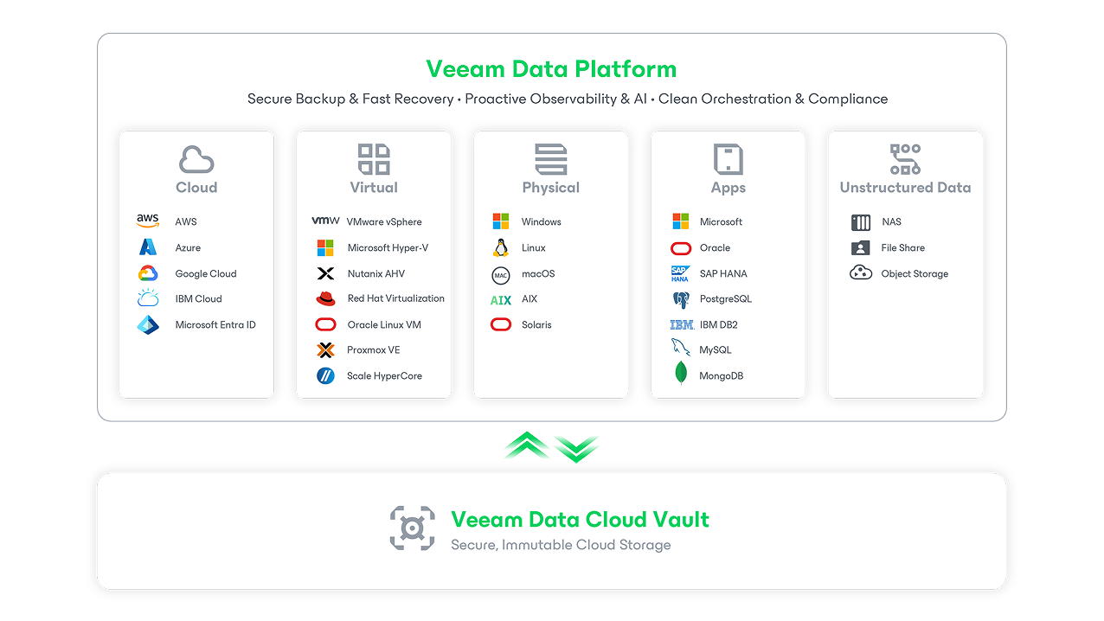Click the green down arrow chevron
This screenshot has height=621, width=1104.
click(x=576, y=449)
